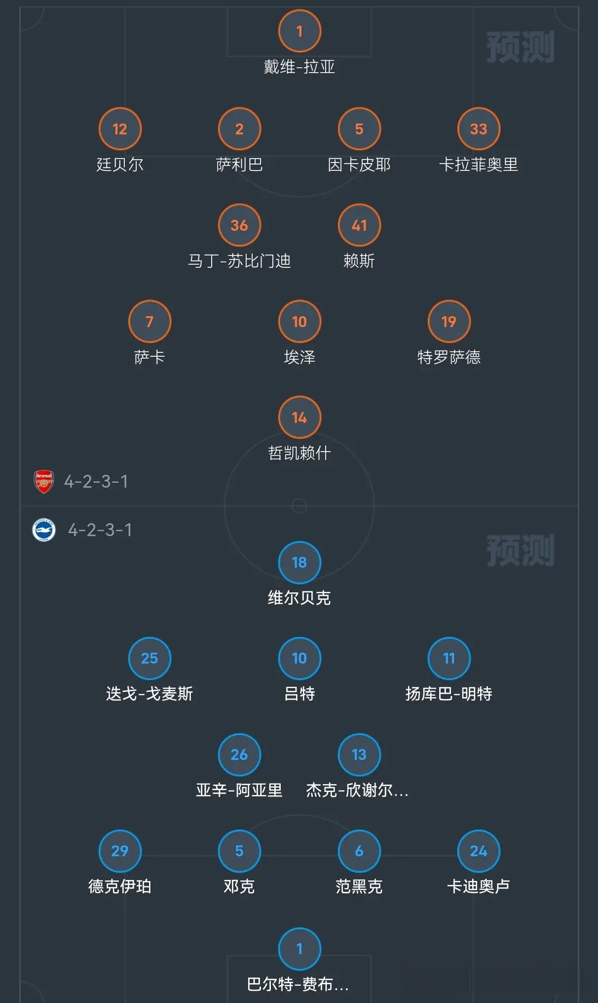Click the Brighton club crest icon
Viewport: 598px width, 1003px height.
click(x=44, y=530)
